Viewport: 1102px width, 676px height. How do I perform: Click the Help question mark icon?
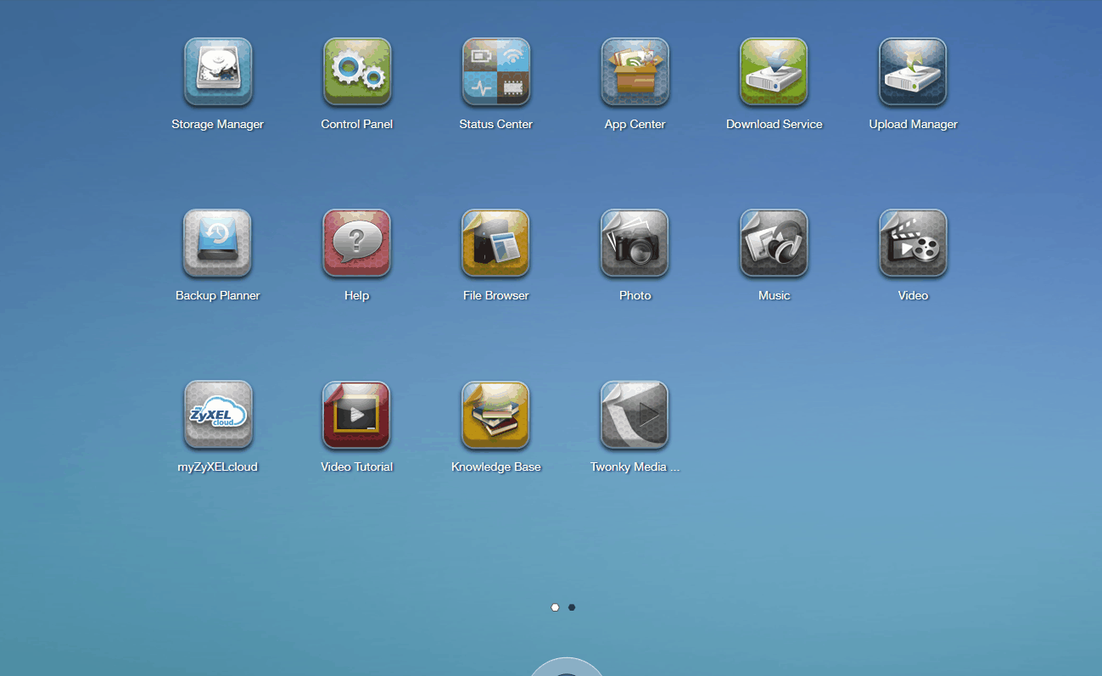tap(357, 243)
